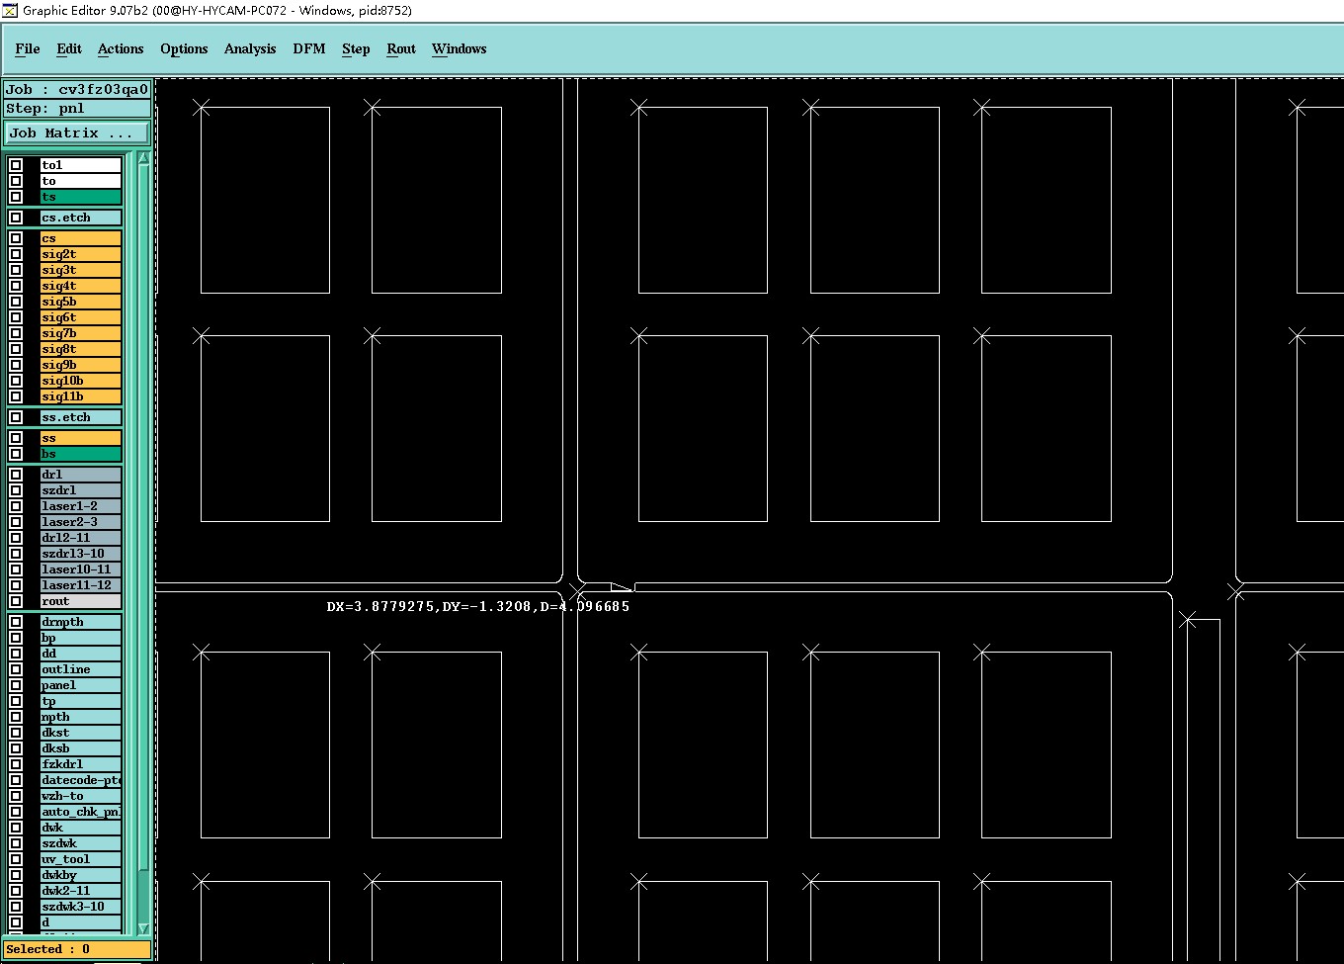Select layer name sig8t
The image size is (1344, 964).
click(81, 349)
